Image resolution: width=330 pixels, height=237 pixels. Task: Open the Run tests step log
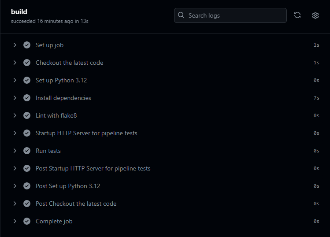point(48,151)
